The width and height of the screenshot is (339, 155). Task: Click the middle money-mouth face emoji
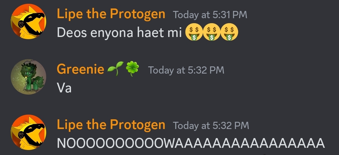click(x=212, y=32)
